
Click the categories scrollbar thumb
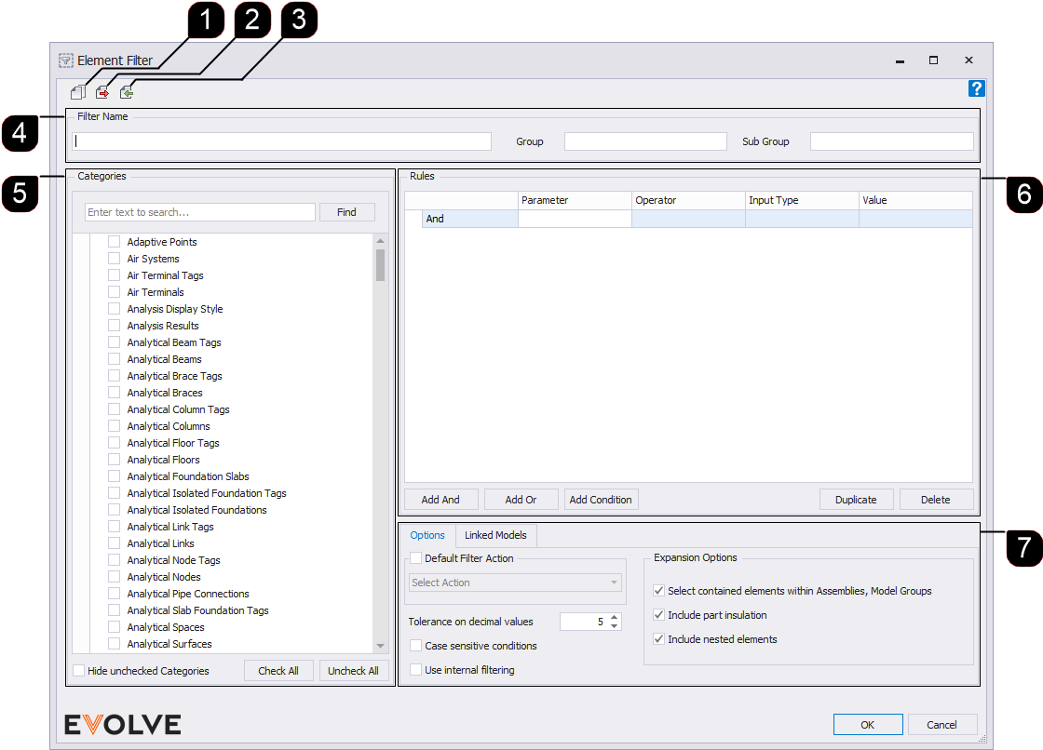pos(381,264)
